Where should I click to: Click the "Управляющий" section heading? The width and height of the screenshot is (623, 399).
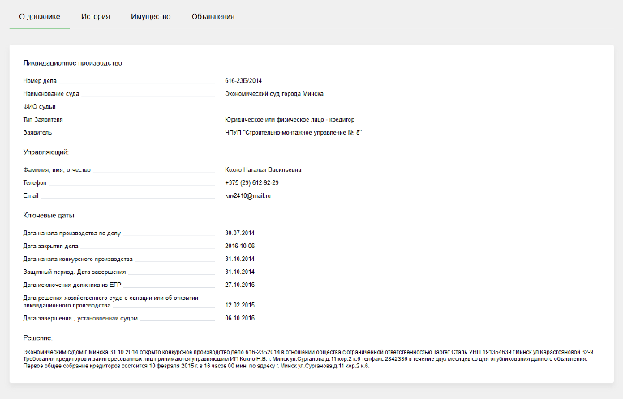(45, 152)
